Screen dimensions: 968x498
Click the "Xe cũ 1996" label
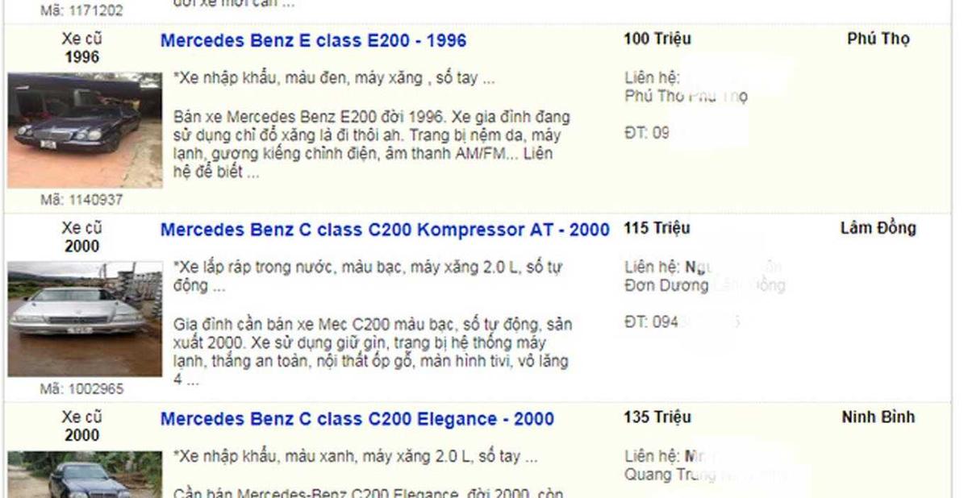(x=81, y=48)
